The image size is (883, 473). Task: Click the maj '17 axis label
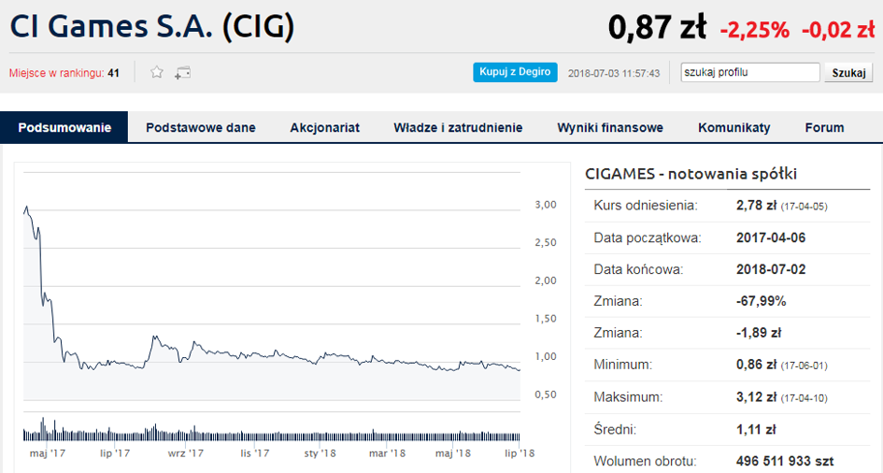[x=48, y=453]
